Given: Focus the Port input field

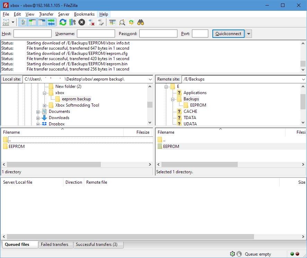Looking at the screenshot, I should coord(200,34).
